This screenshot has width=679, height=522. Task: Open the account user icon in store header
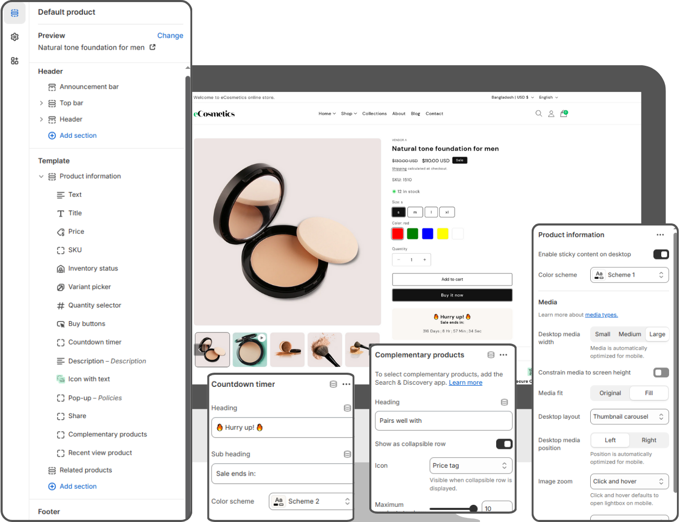coord(551,113)
